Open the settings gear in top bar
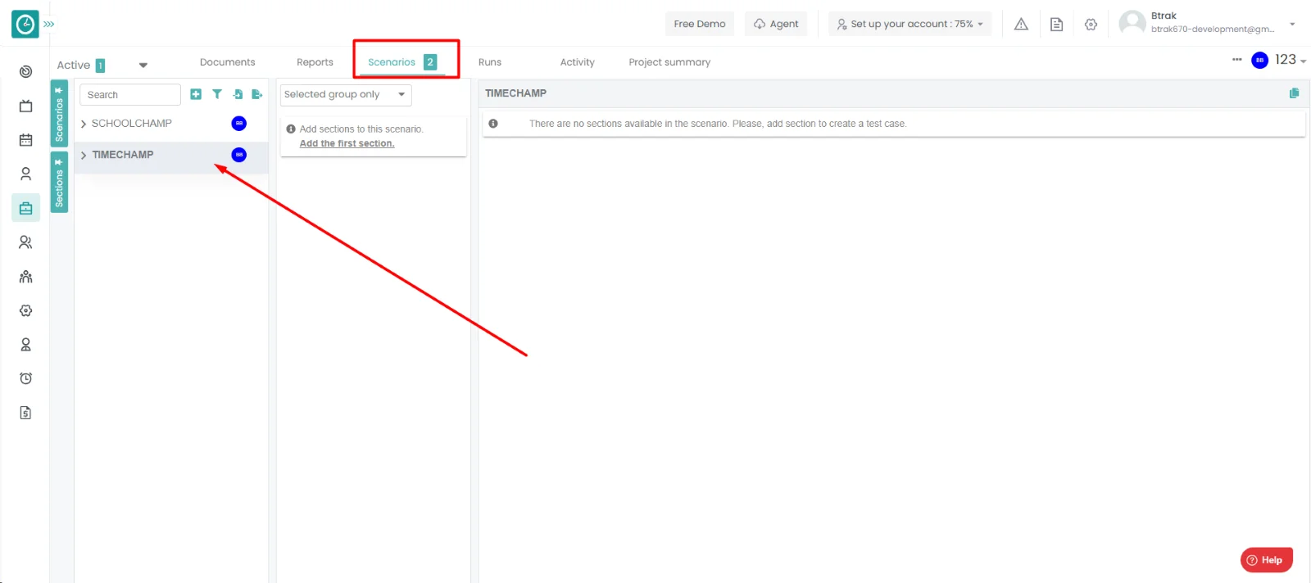The height and width of the screenshot is (583, 1311). click(1091, 25)
